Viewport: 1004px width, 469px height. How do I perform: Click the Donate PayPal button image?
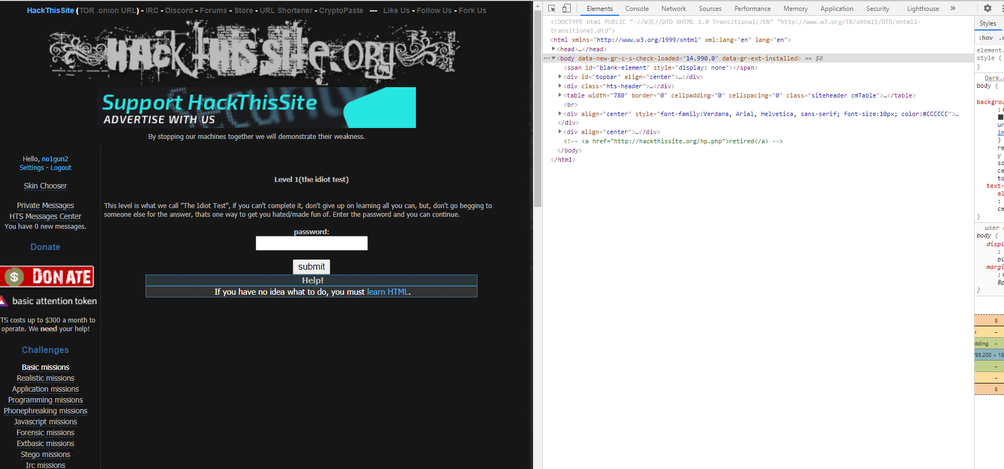tap(47, 277)
